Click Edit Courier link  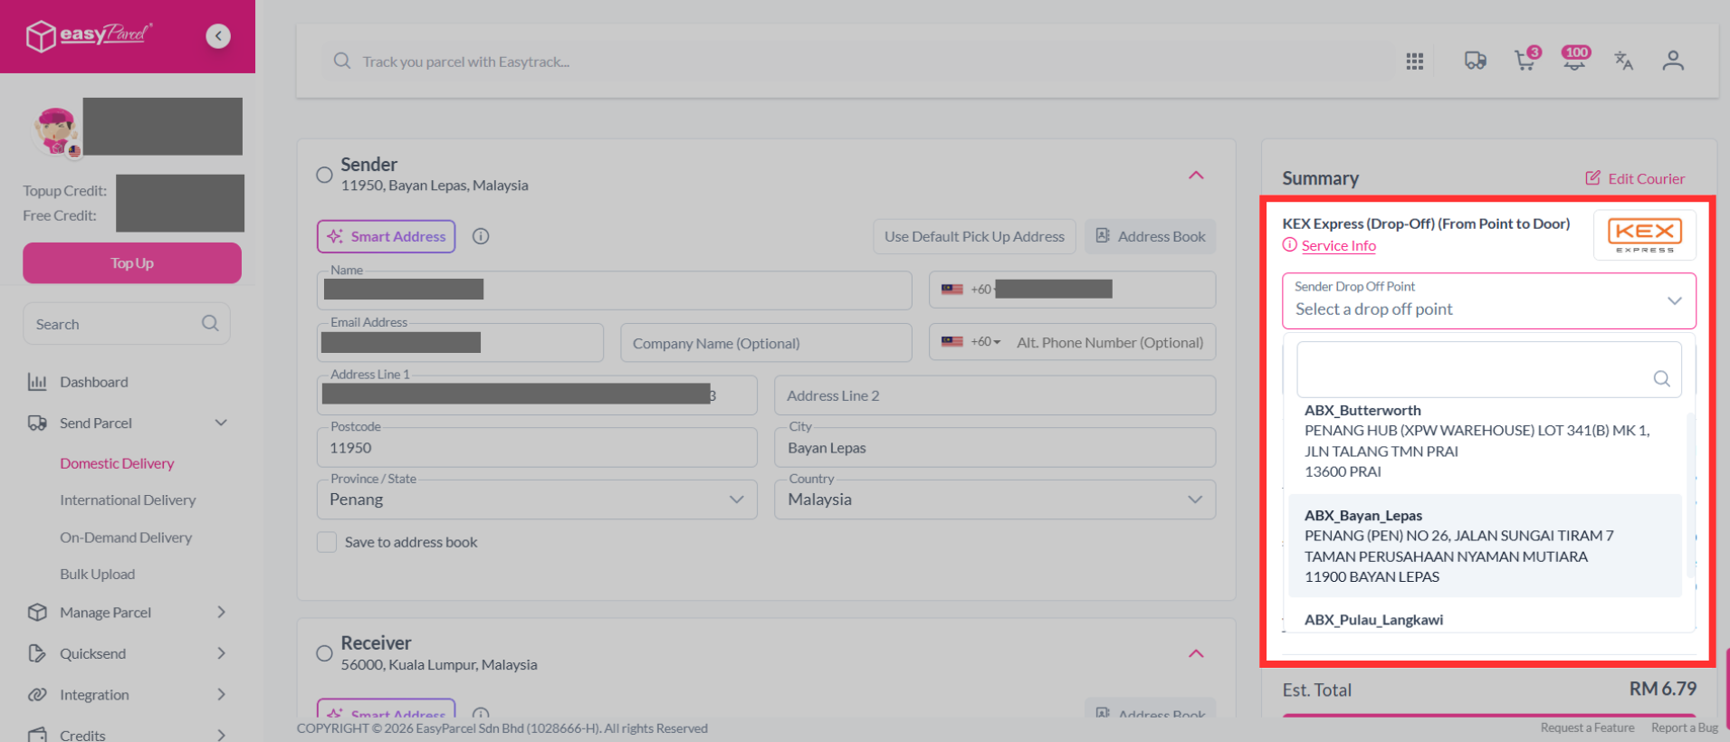point(1635,178)
